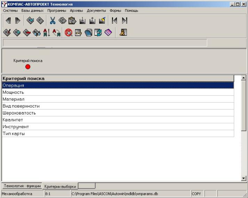This screenshot has width=248, height=198.
Task: Jump to last record icon
Action: click(x=125, y=20)
